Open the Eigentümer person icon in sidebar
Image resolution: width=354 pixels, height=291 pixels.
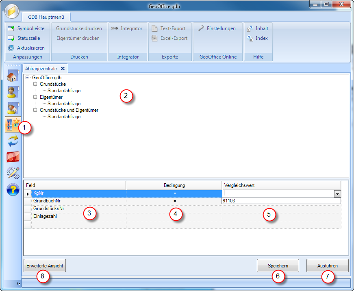[13, 92]
